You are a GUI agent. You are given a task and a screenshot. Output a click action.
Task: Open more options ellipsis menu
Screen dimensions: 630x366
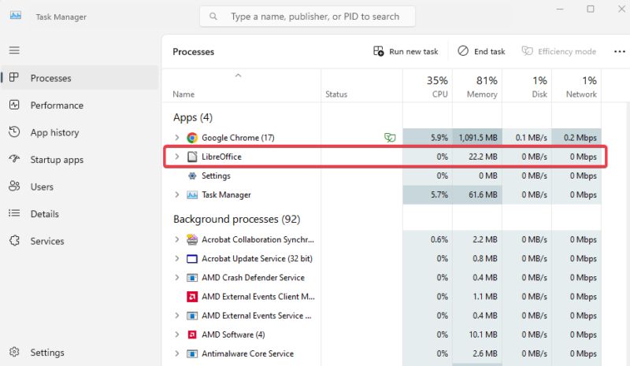tap(620, 51)
